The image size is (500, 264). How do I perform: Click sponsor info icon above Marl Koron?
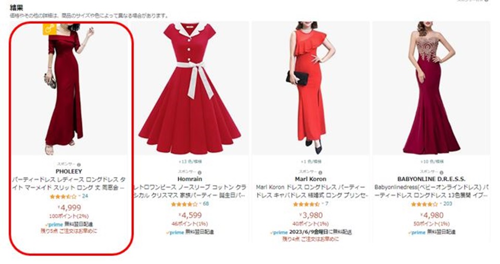(x=320, y=172)
